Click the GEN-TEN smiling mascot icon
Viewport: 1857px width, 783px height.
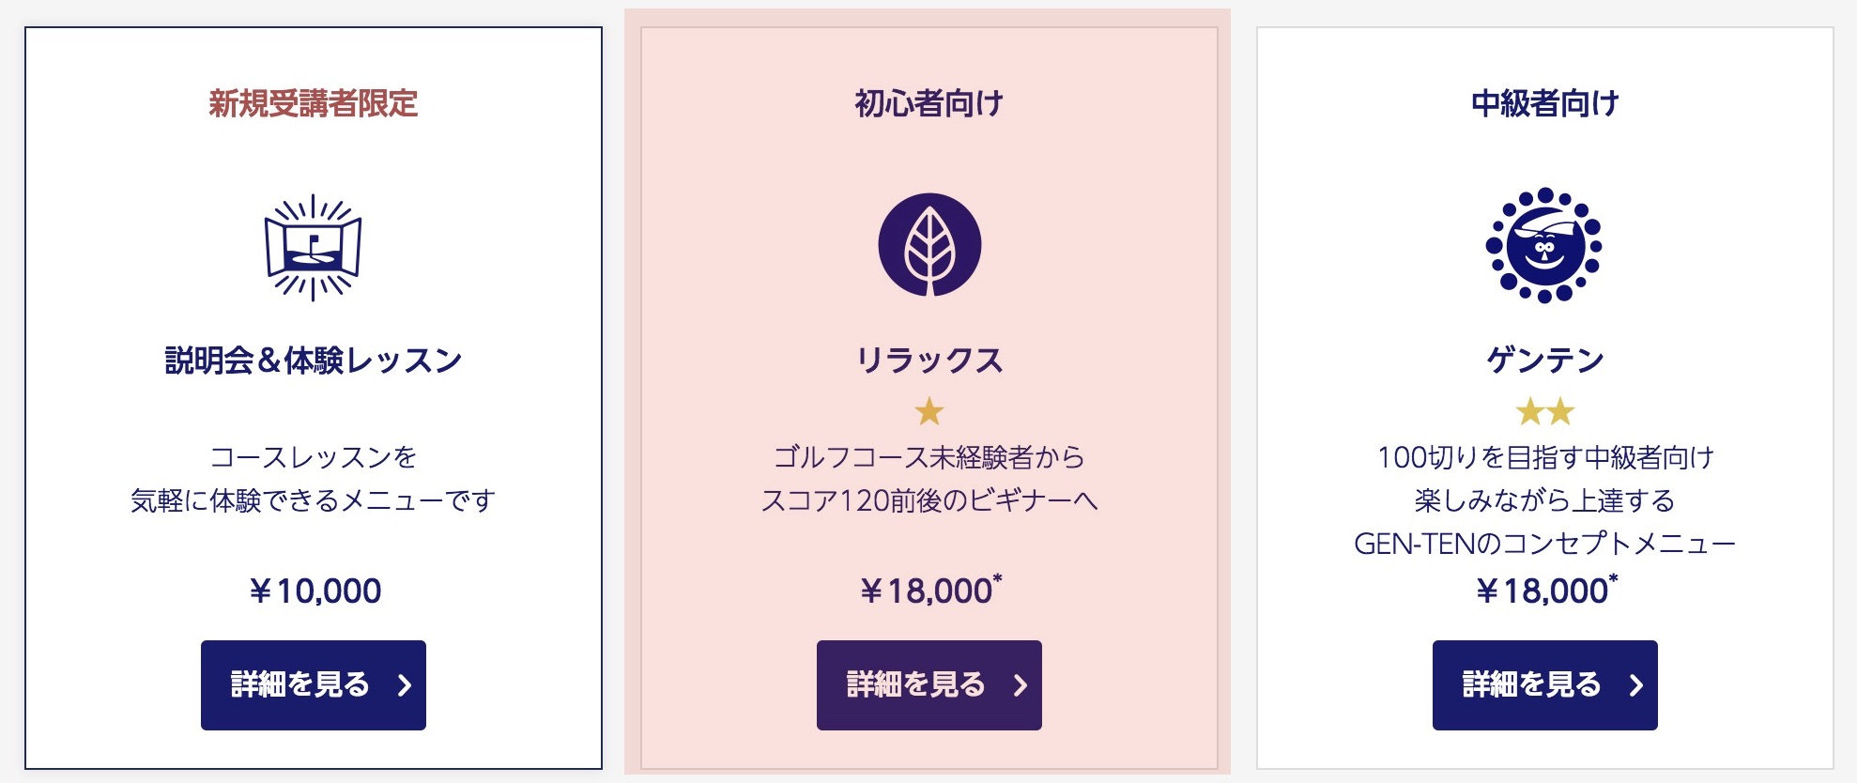1544,245
